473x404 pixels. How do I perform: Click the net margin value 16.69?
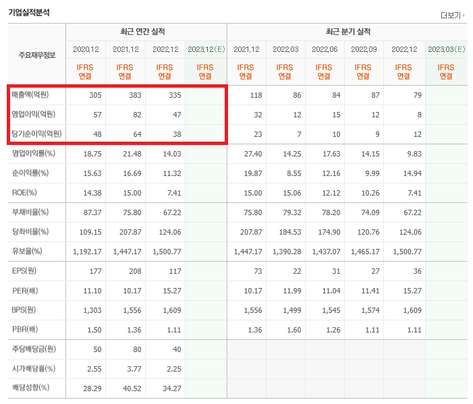click(x=132, y=173)
